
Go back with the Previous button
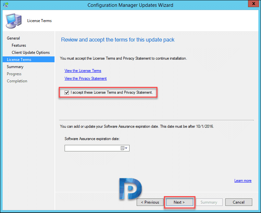click(150, 202)
